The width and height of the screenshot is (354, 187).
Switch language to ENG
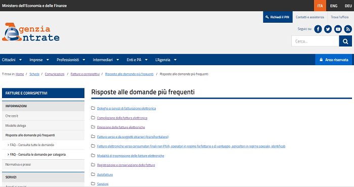[x=334, y=6]
